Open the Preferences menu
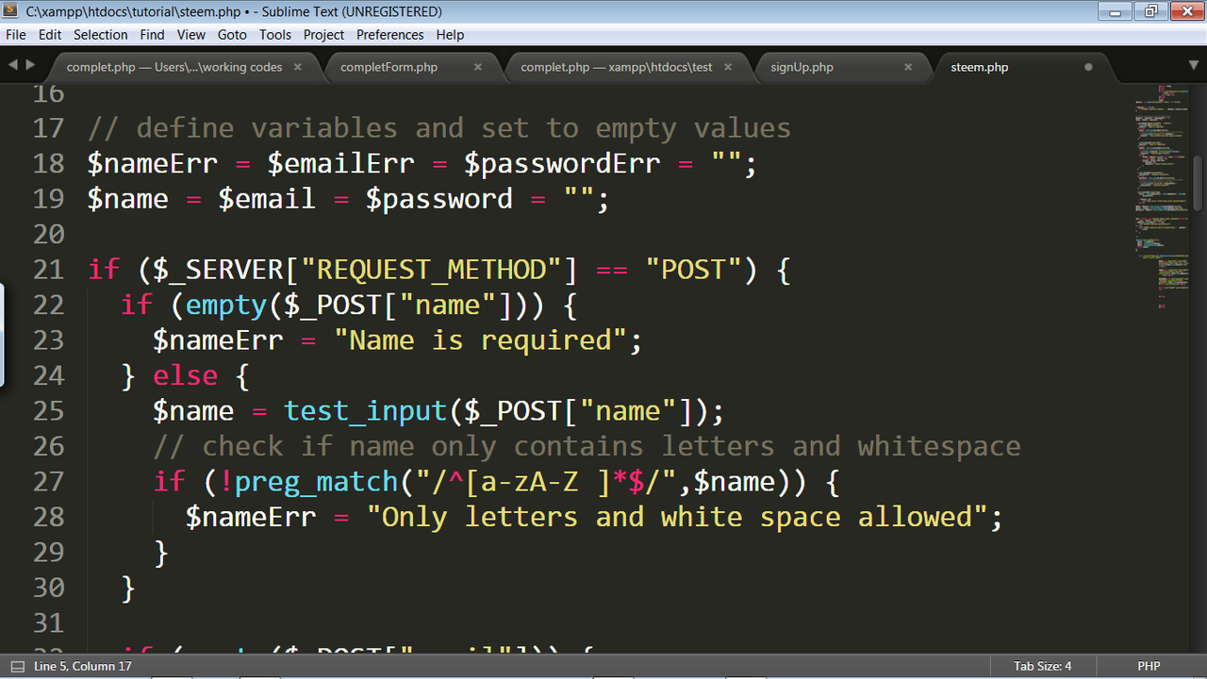Image resolution: width=1207 pixels, height=679 pixels. [x=389, y=34]
